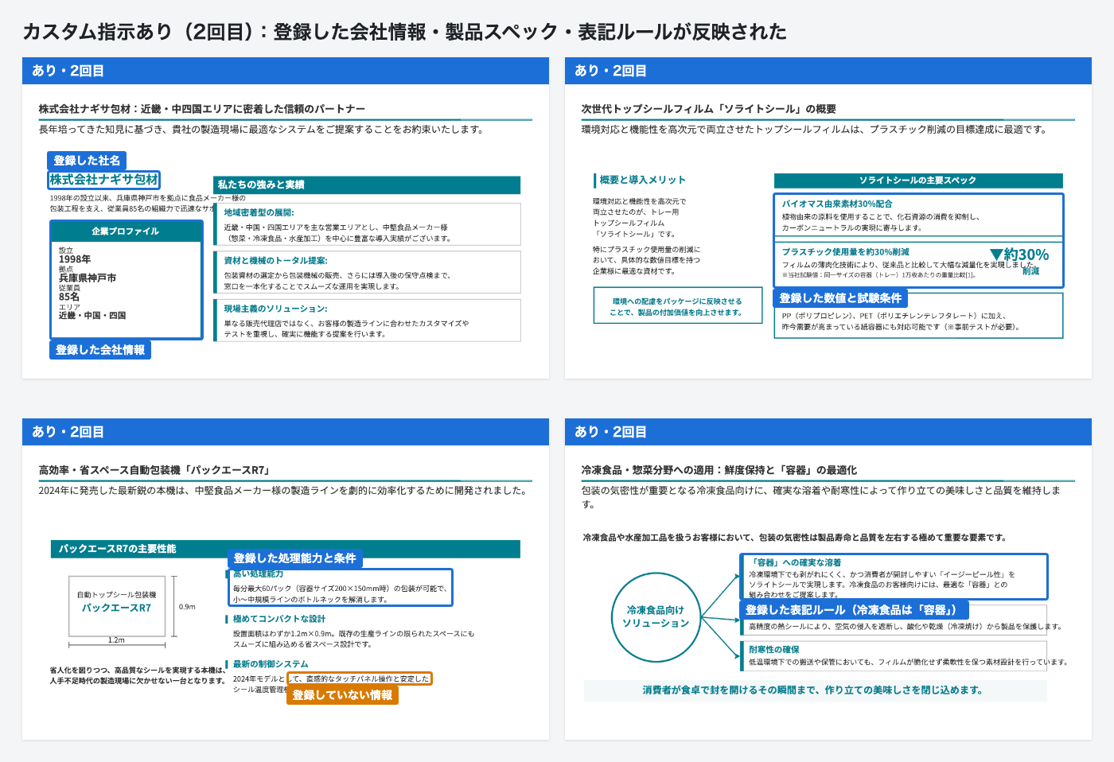Image resolution: width=1114 pixels, height=762 pixels.
Task: Click the 耐寒性の確保 heading
Action: click(x=774, y=650)
